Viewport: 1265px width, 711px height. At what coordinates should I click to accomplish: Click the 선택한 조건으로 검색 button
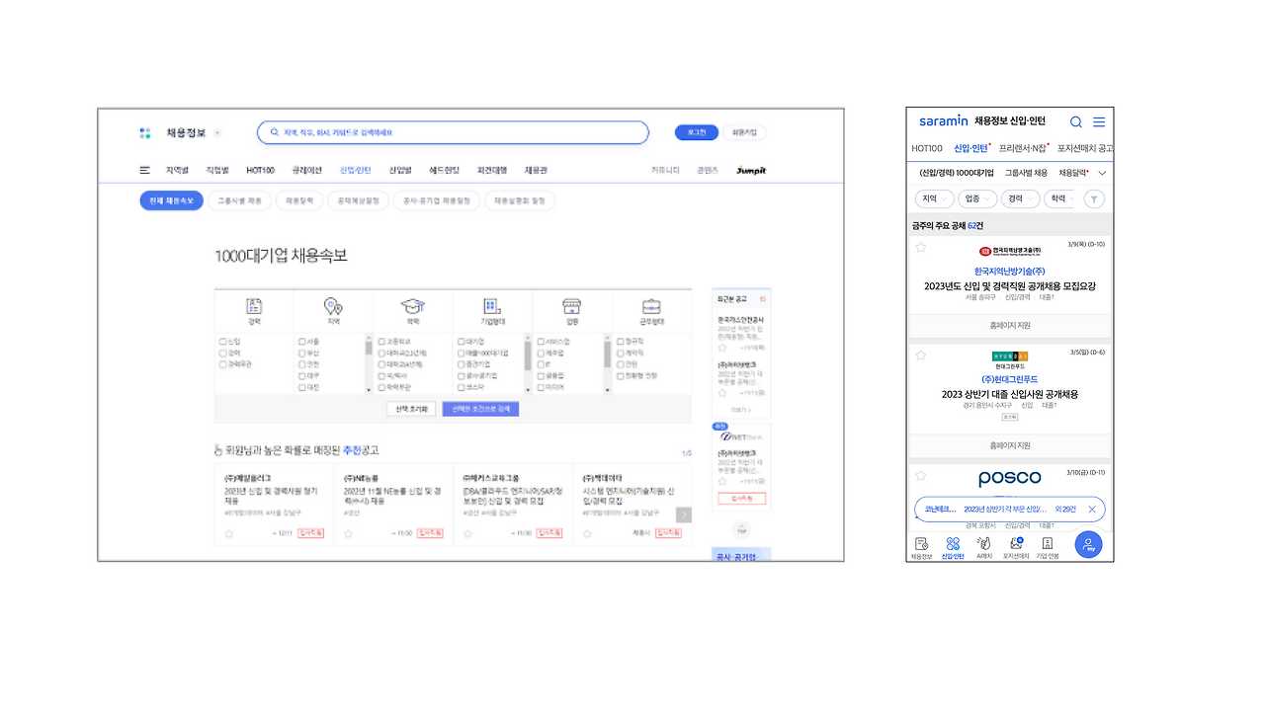pos(482,408)
